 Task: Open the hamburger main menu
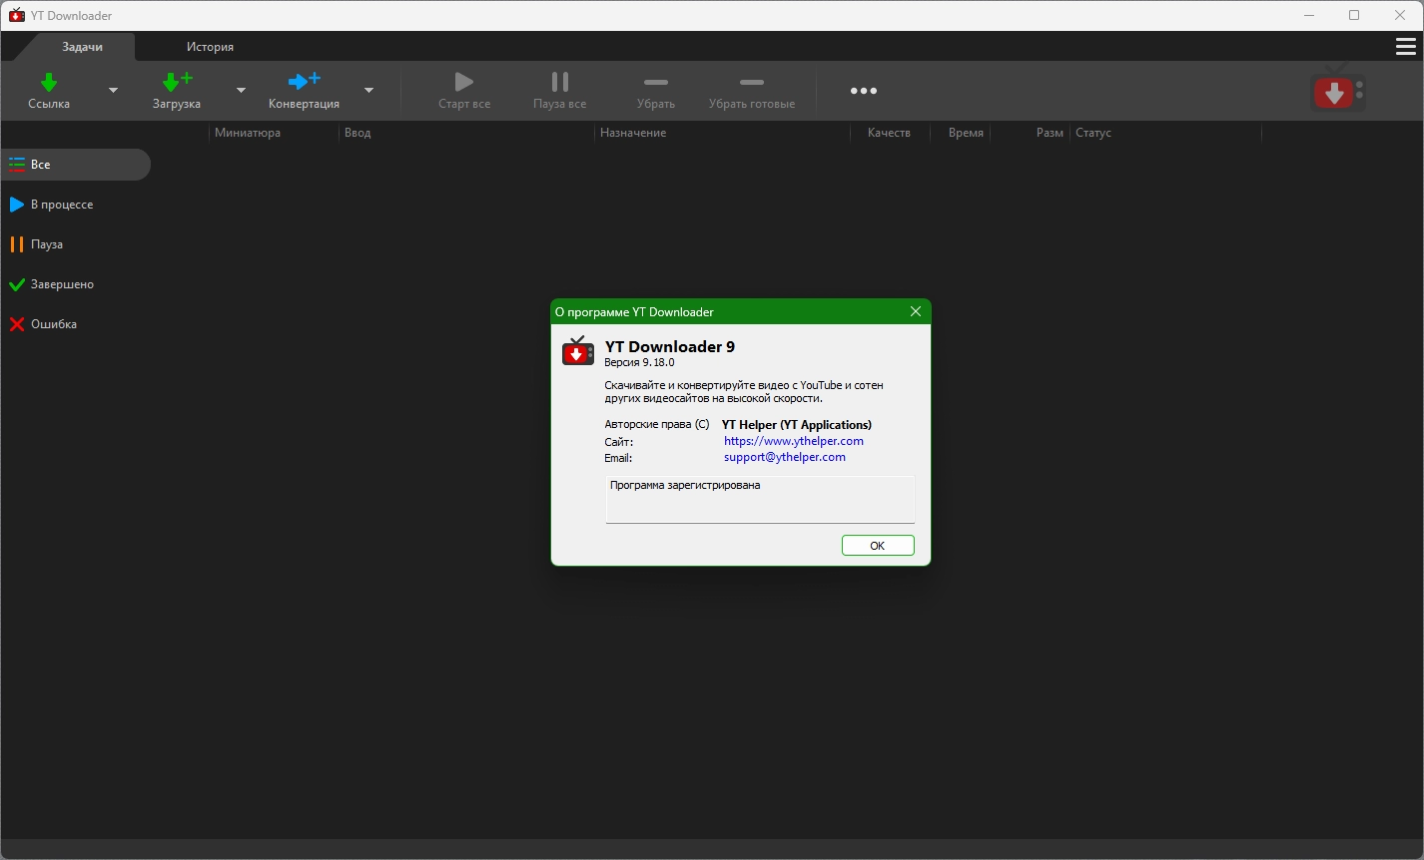[x=1405, y=47]
